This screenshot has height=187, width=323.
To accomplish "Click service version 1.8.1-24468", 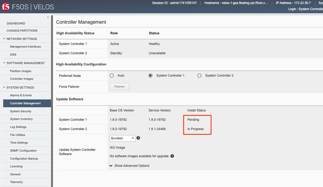I will pyautogui.click(x=157, y=129).
